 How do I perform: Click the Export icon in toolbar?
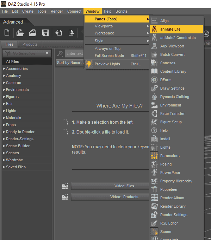tap(71, 33)
